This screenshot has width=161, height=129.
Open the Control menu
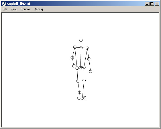coord(25,9)
